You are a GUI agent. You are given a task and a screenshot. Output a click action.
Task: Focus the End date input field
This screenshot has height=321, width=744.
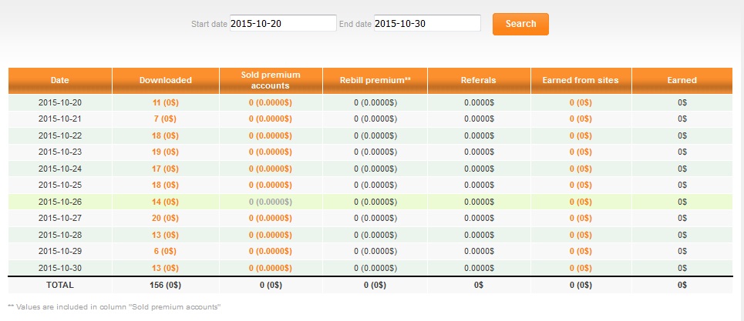click(427, 23)
